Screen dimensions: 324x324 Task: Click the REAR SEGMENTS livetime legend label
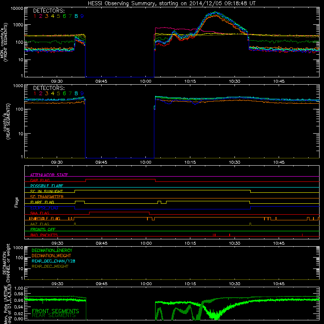point(54,315)
